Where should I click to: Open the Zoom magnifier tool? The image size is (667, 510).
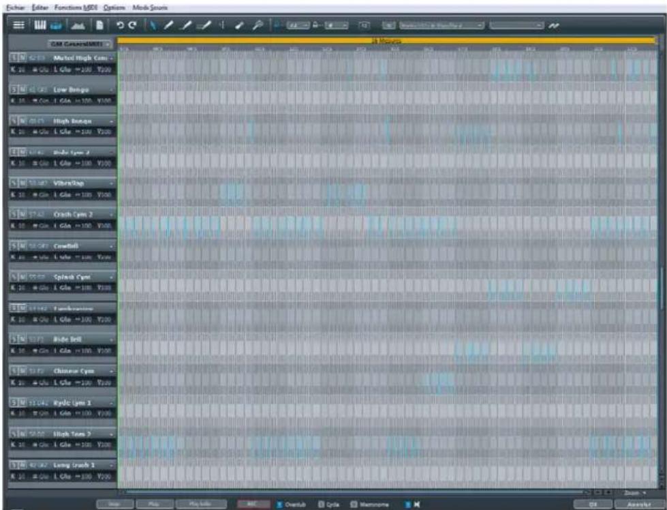(x=259, y=25)
